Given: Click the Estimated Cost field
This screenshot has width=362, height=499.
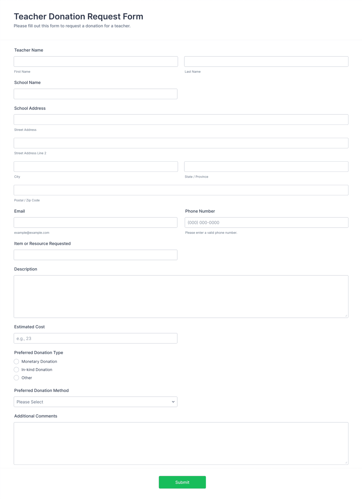Looking at the screenshot, I should click(x=95, y=338).
